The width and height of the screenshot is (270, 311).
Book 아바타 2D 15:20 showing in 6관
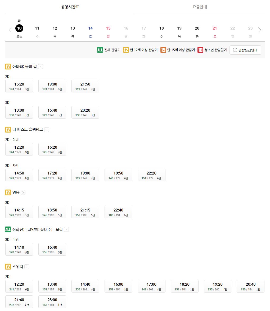click(x=19, y=86)
